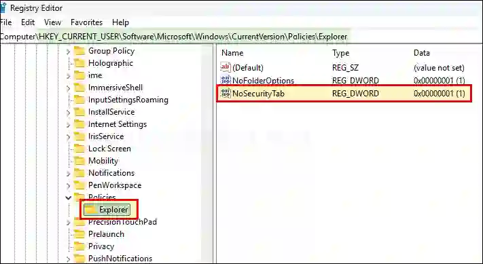
Task: Select the Mobility key
Action: [x=103, y=161]
